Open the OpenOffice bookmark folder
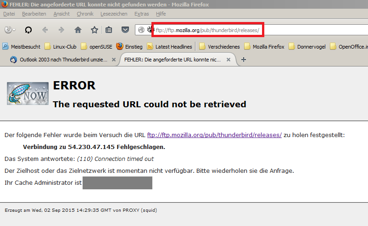The width and height of the screenshot is (368, 226). pyautogui.click(x=349, y=47)
